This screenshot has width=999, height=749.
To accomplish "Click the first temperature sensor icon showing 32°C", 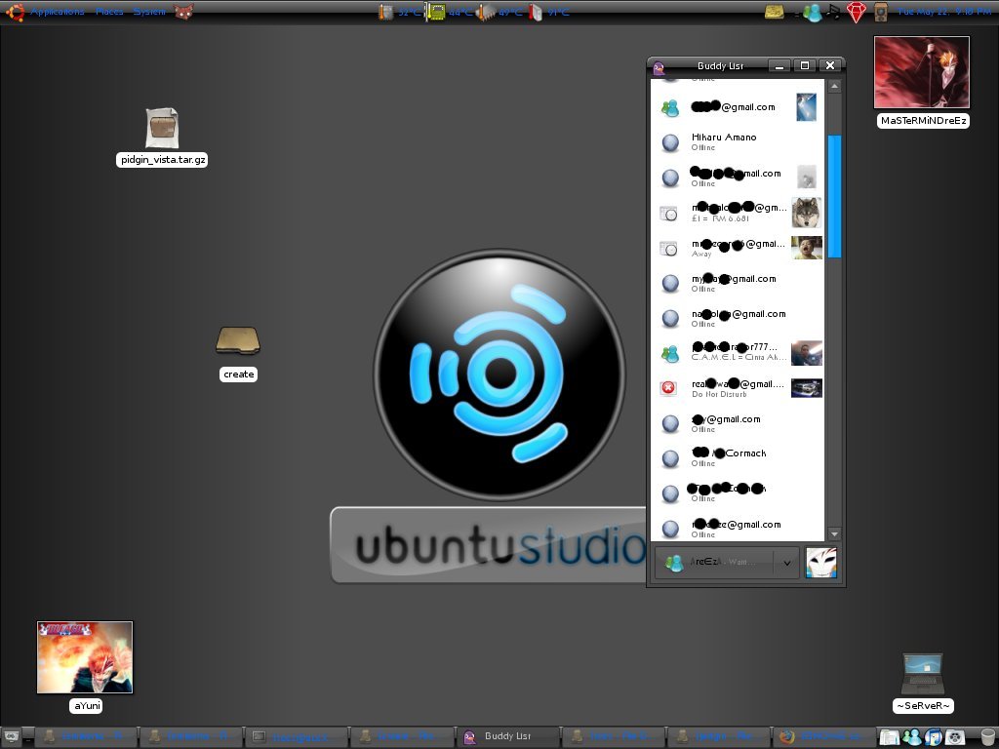I will click(x=385, y=12).
